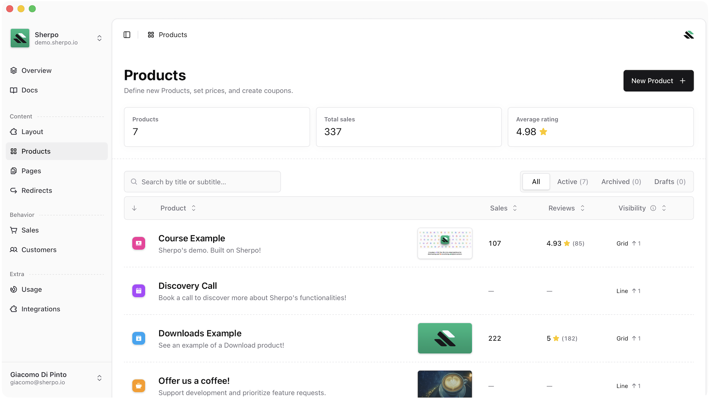Image resolution: width=710 pixels, height=401 pixels.
Task: Expand the Sherpo workspace switcher
Action: (99, 38)
